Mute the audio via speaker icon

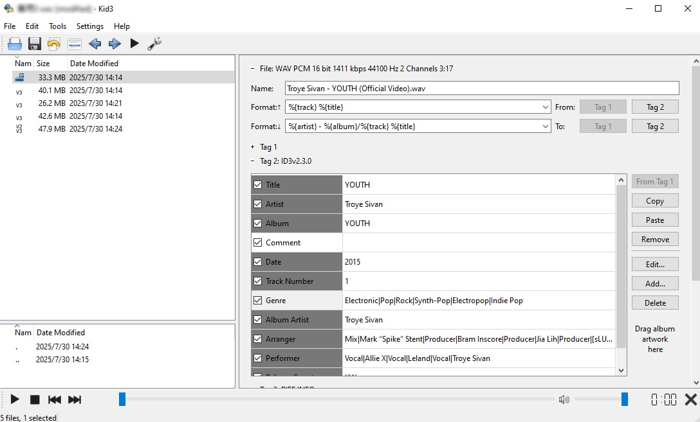click(x=564, y=400)
